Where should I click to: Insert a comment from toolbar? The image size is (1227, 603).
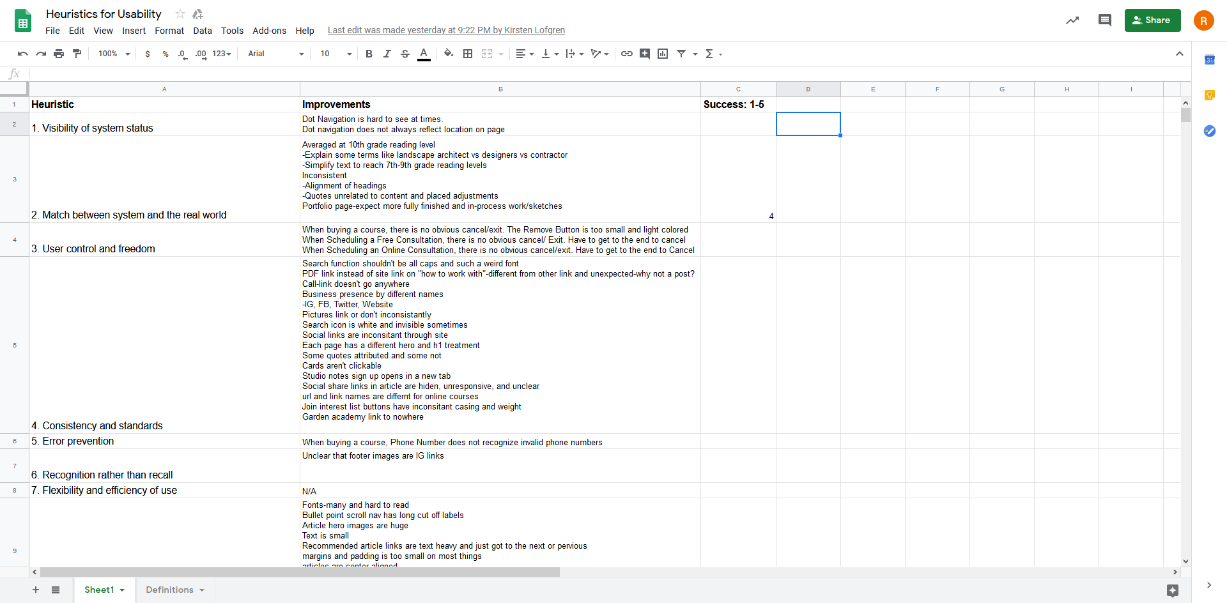[x=645, y=54]
